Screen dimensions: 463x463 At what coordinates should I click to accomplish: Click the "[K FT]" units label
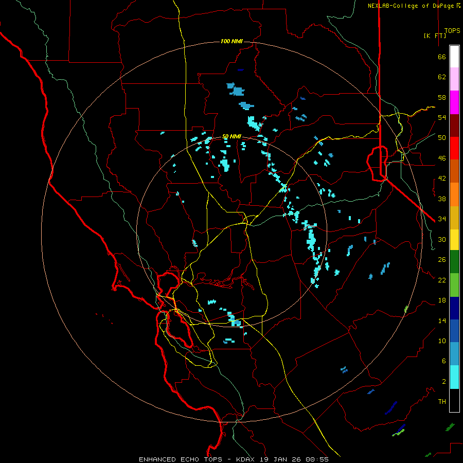(x=435, y=35)
